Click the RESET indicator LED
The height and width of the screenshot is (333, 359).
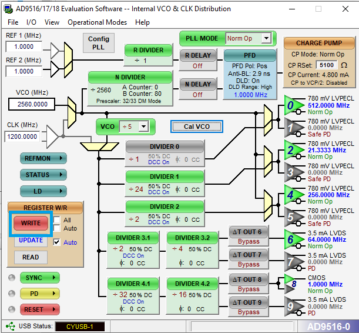pyautogui.click(x=12, y=309)
